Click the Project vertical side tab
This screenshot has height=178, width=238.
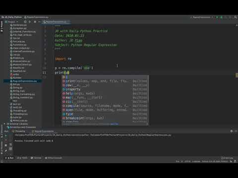click(x=2, y=26)
